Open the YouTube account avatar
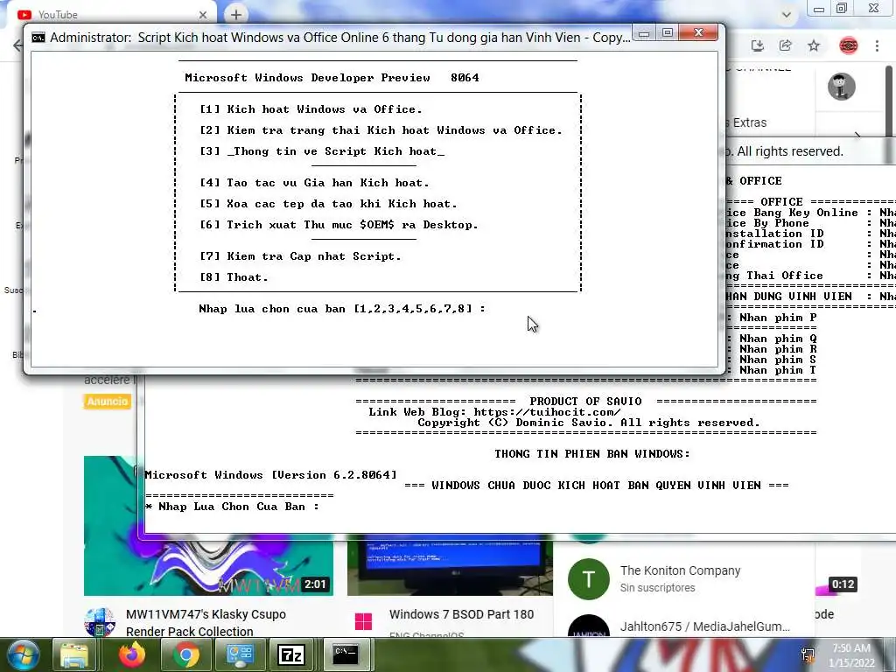The image size is (896, 672). (x=842, y=87)
